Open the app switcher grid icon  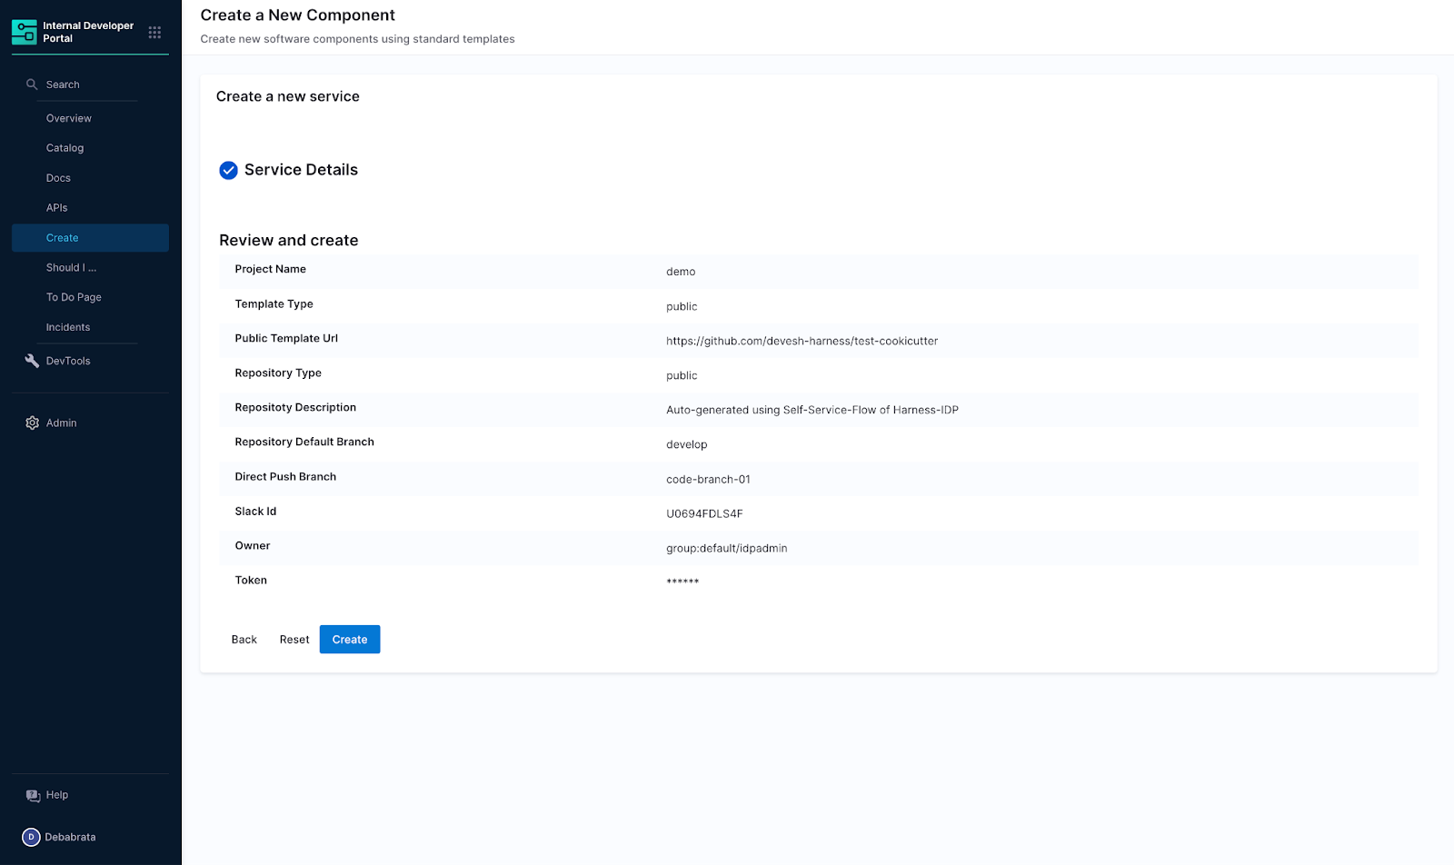click(x=154, y=31)
